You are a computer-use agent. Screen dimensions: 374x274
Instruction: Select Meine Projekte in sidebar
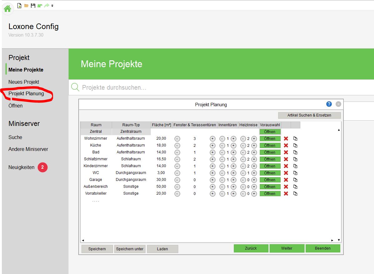tap(26, 70)
